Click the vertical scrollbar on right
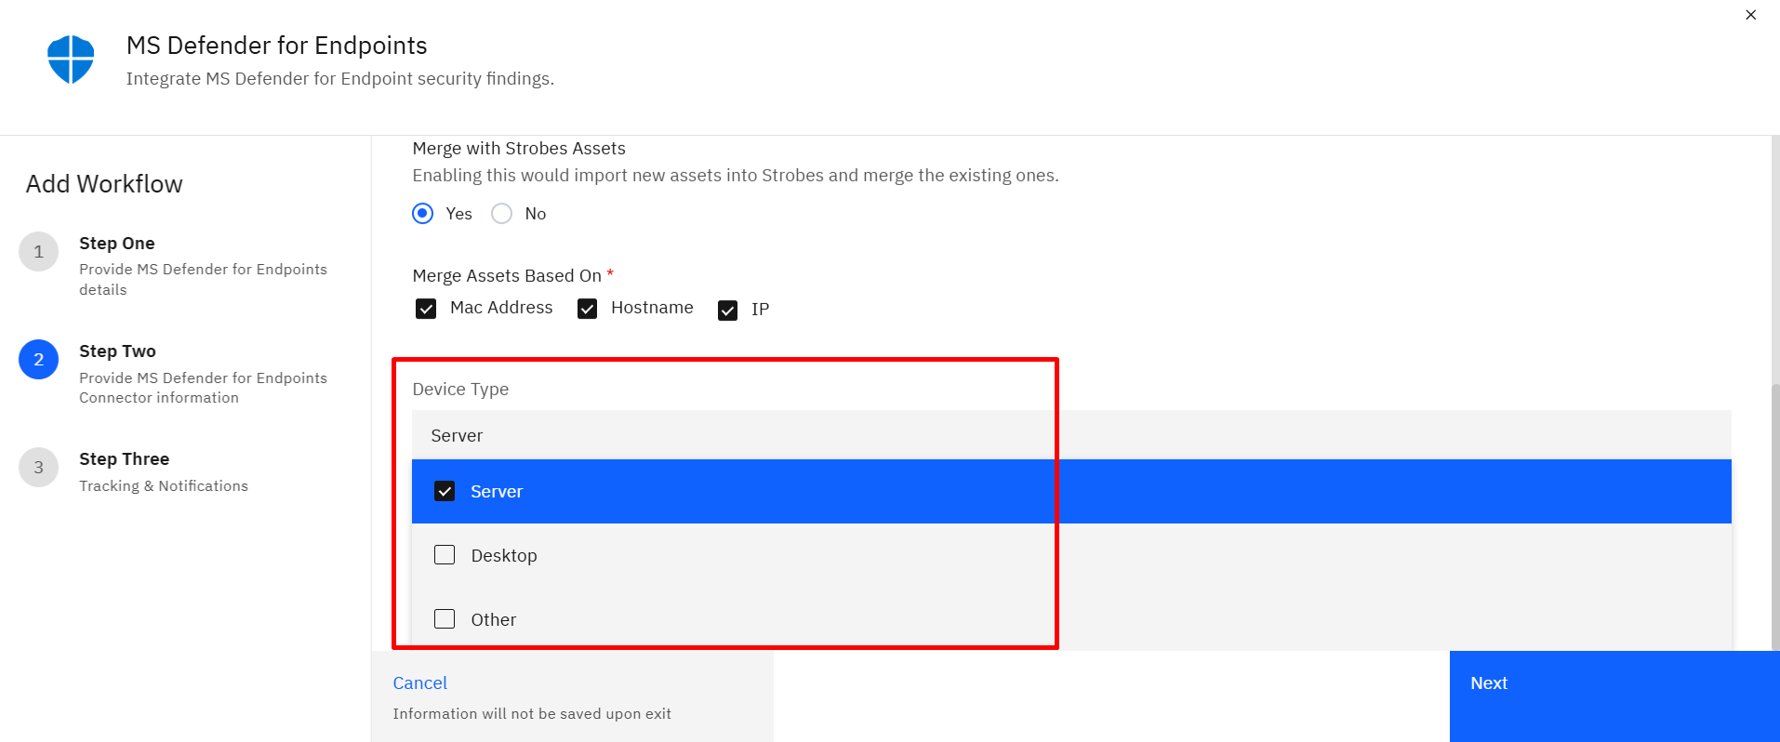 coord(1774,517)
